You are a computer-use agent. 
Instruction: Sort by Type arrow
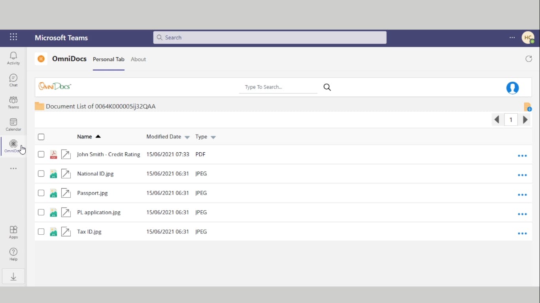pos(213,137)
